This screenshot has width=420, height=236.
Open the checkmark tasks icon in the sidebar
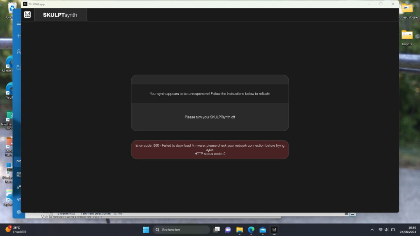(19, 199)
